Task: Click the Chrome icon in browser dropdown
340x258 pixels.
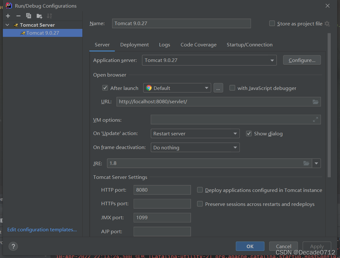Action: [149, 88]
